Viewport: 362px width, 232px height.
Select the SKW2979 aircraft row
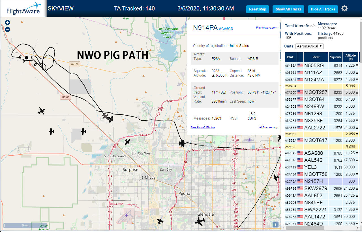coord(322,188)
